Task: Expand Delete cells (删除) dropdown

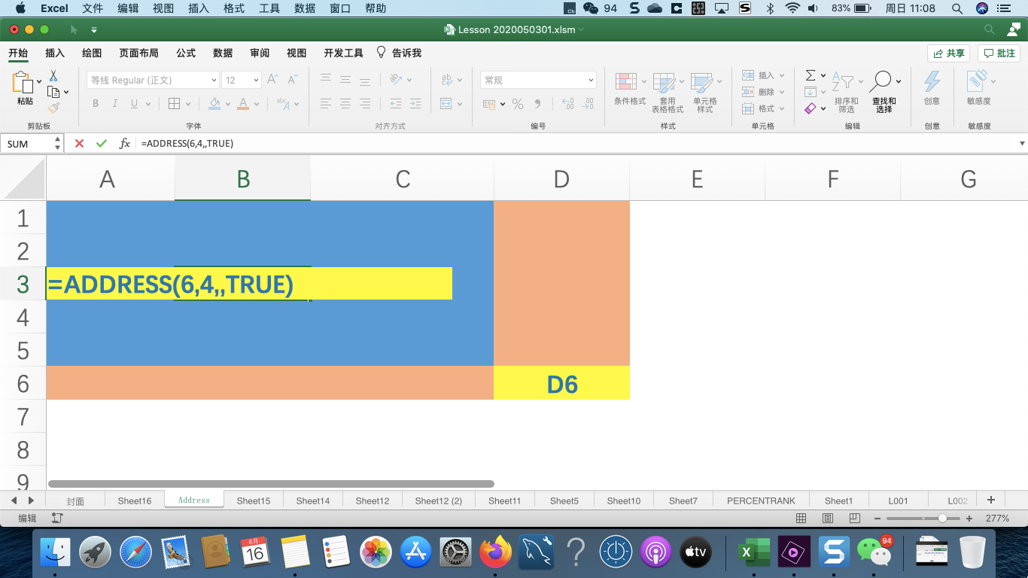Action: click(x=782, y=92)
